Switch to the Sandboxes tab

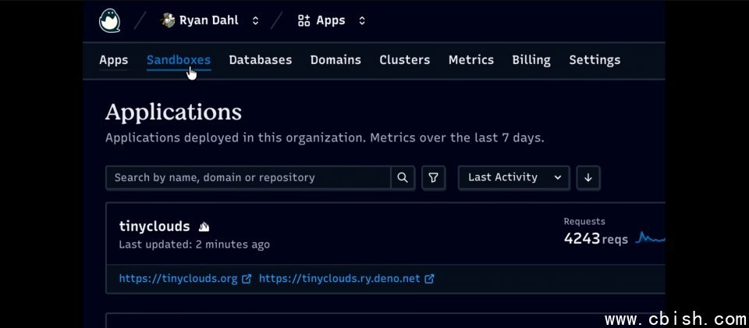(x=178, y=60)
